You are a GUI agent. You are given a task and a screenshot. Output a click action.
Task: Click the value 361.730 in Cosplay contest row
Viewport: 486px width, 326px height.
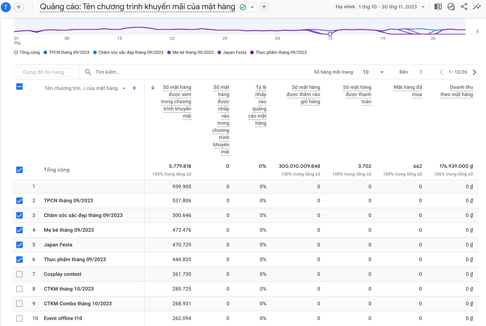pos(182,274)
